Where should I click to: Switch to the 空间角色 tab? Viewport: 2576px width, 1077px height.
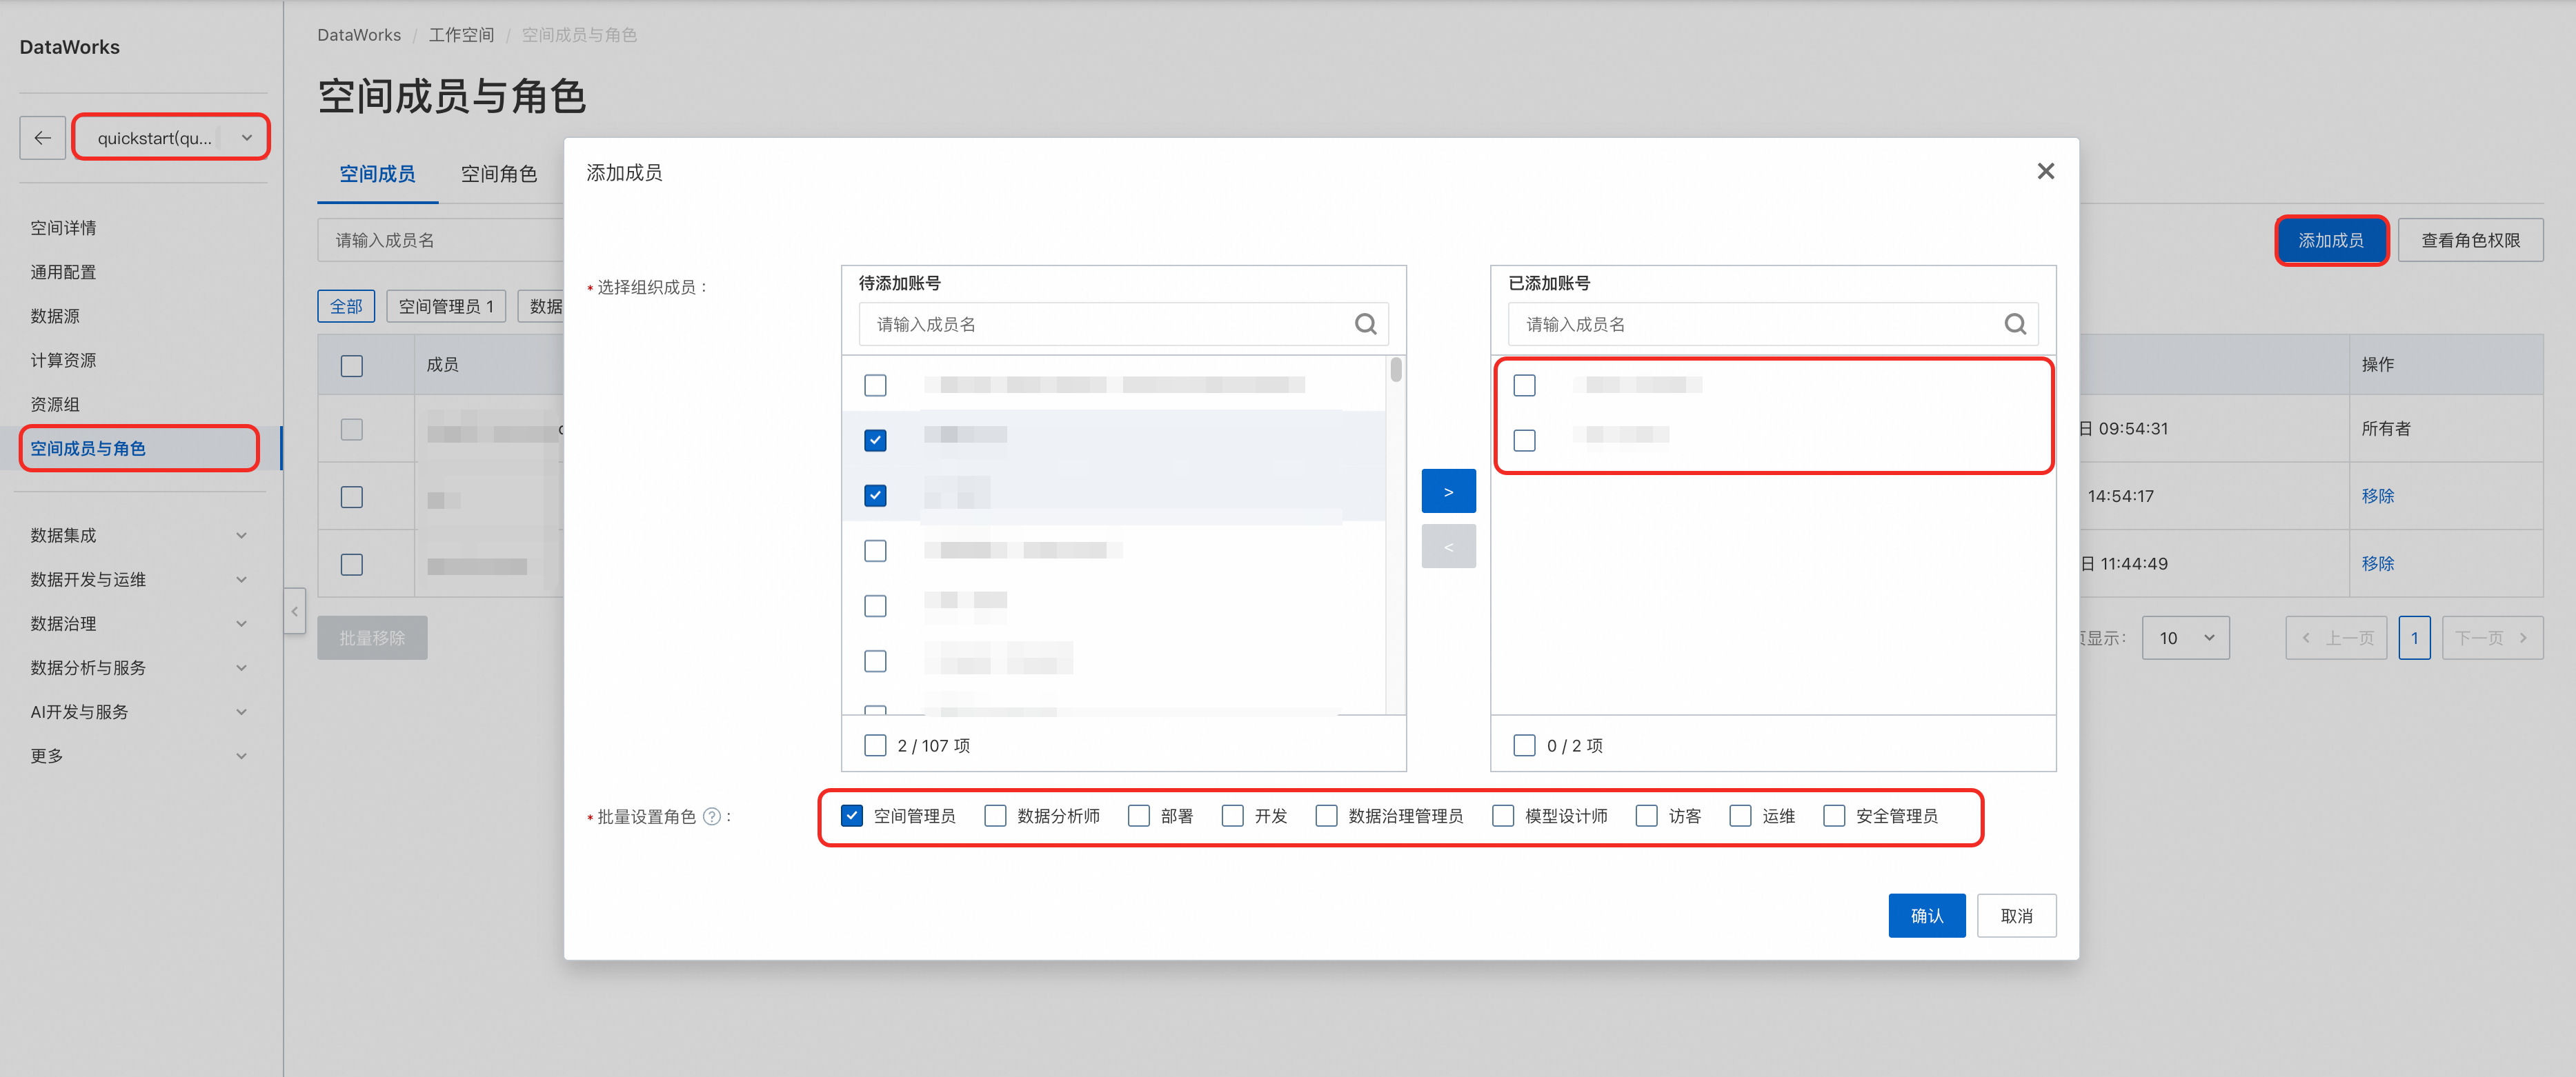tap(498, 174)
